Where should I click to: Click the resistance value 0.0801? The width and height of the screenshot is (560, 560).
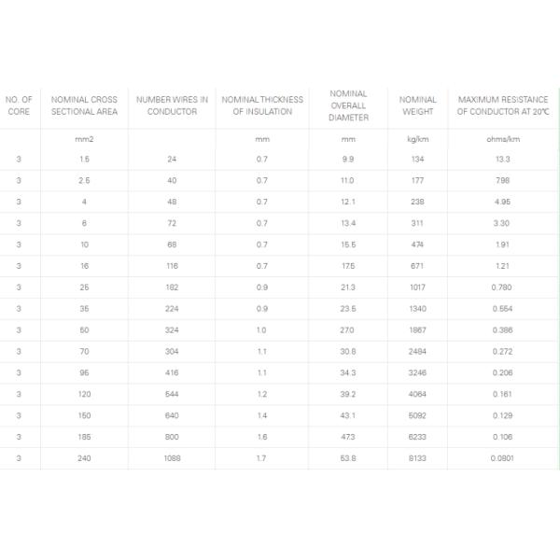pos(502,458)
